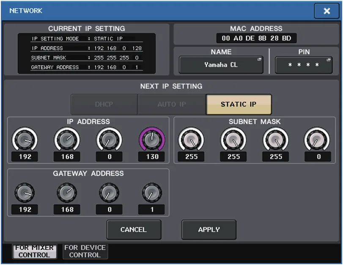Select SUBNET MASK knob above value 0
The height and width of the screenshot is (265, 343).
[x=317, y=140]
